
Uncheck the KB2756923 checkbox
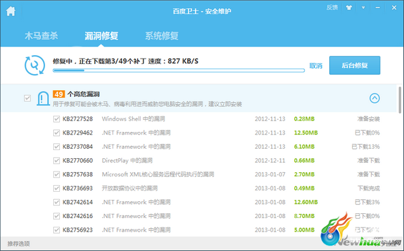pos(57,230)
